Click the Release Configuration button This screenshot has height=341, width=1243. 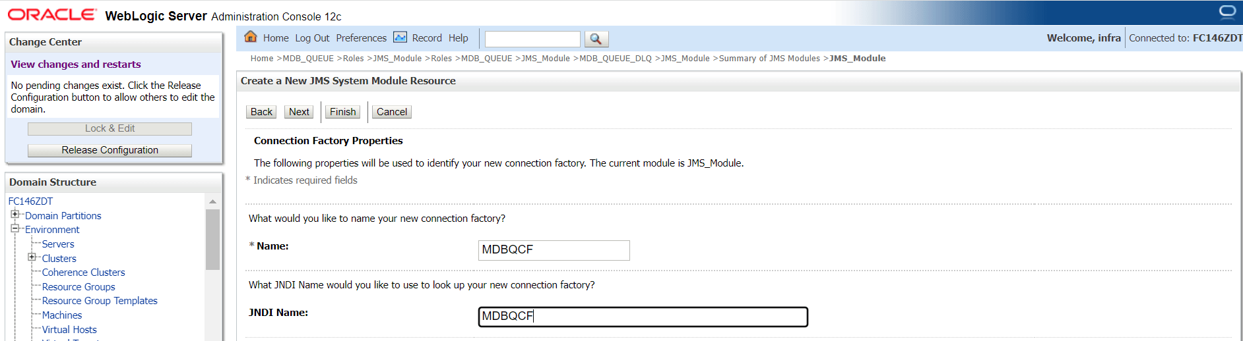coord(110,150)
